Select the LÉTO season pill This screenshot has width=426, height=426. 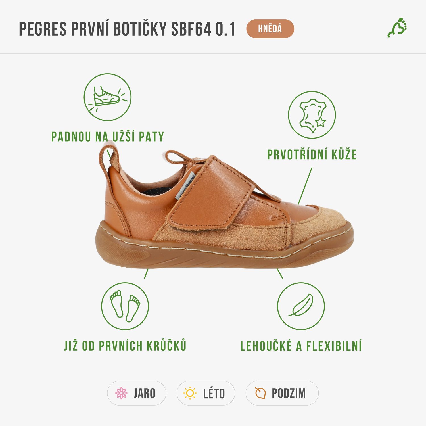pos(206,393)
